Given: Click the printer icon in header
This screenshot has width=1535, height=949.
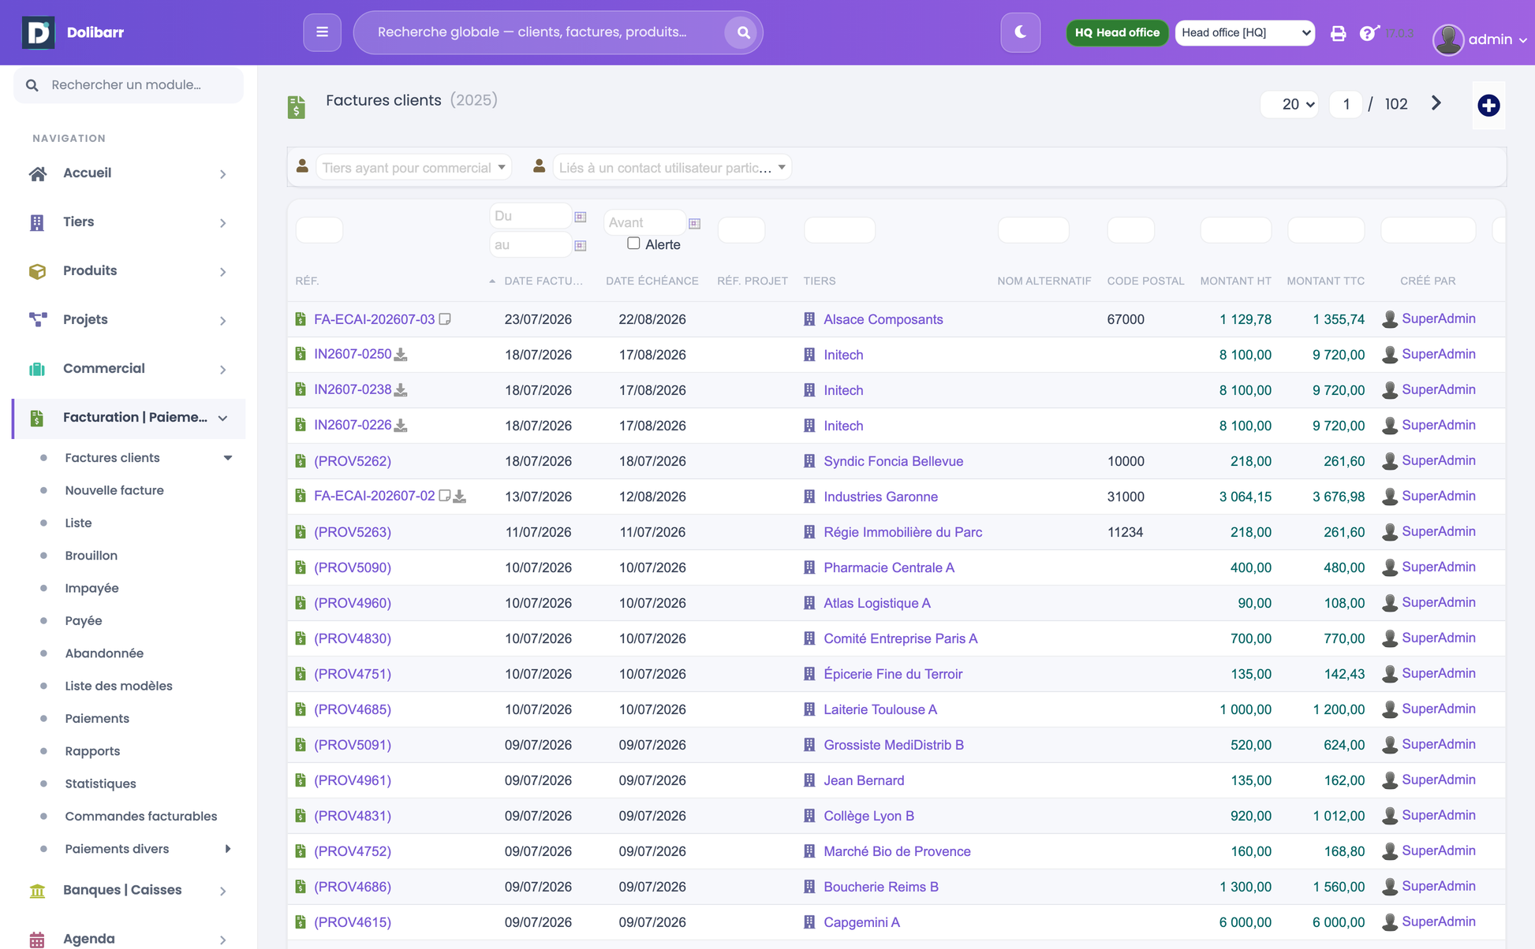Looking at the screenshot, I should (1338, 33).
